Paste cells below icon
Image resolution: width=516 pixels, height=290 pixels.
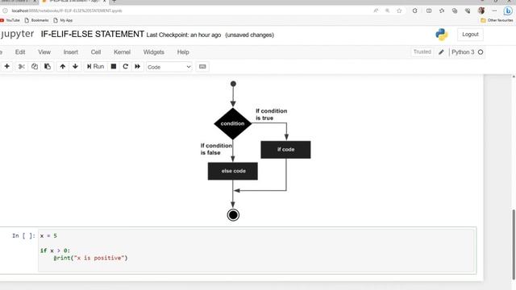point(48,66)
